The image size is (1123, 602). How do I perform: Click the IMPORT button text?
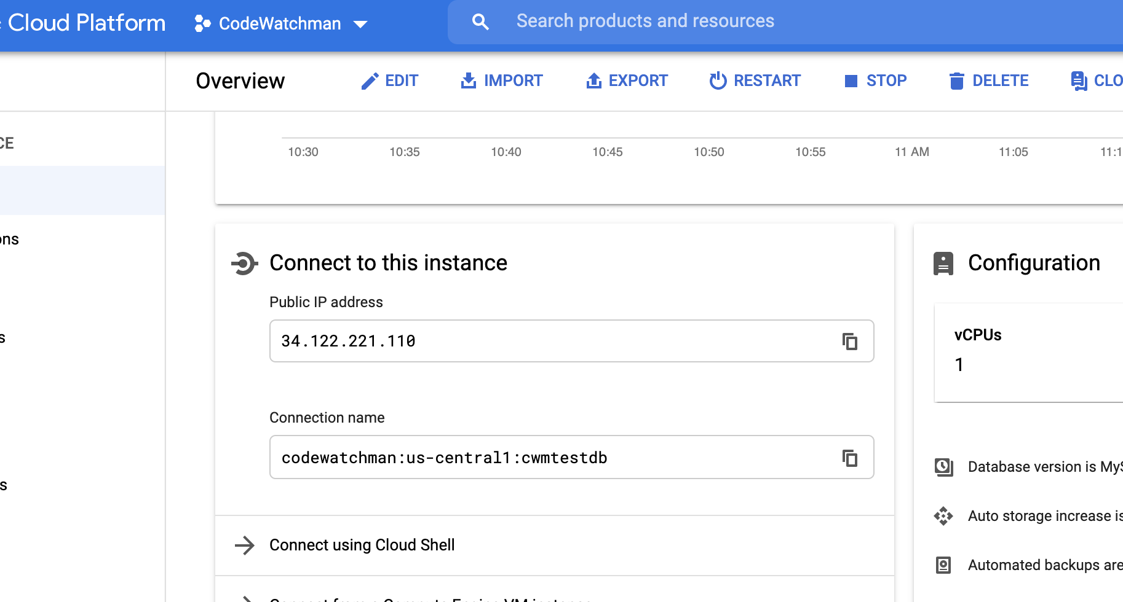(514, 80)
